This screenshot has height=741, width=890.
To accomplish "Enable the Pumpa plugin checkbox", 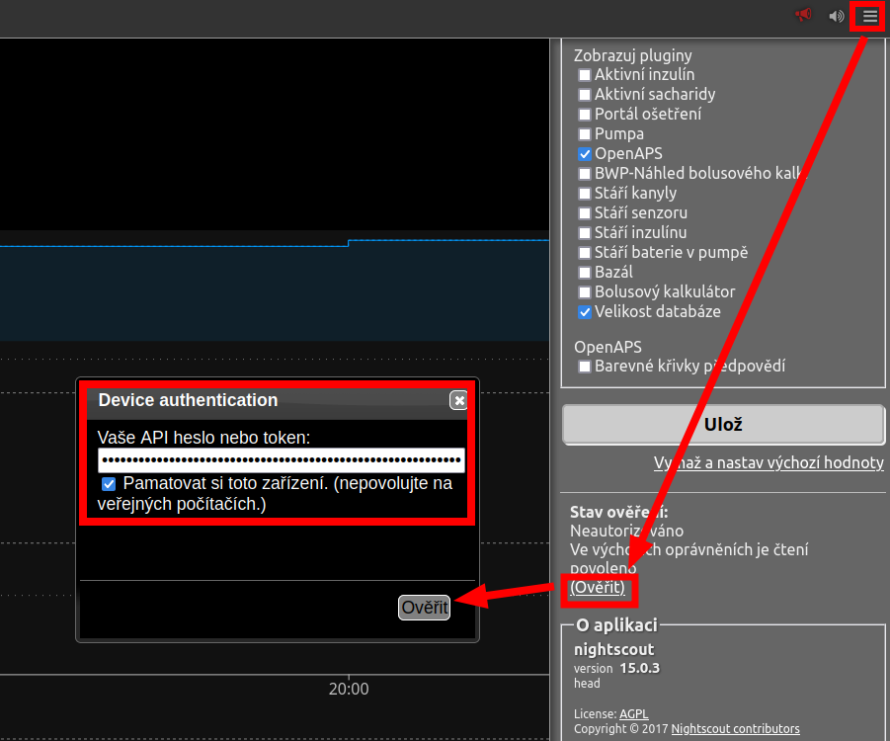I will tap(585, 134).
